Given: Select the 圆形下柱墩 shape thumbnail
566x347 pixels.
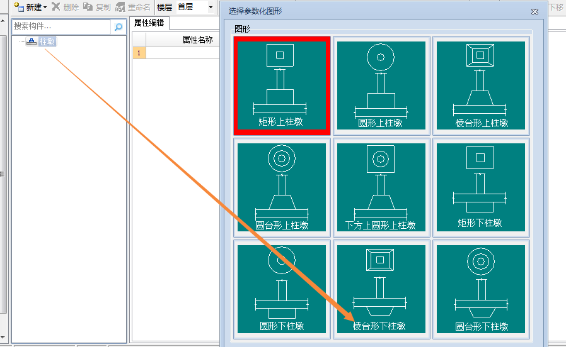Looking at the screenshot, I should (282, 289).
